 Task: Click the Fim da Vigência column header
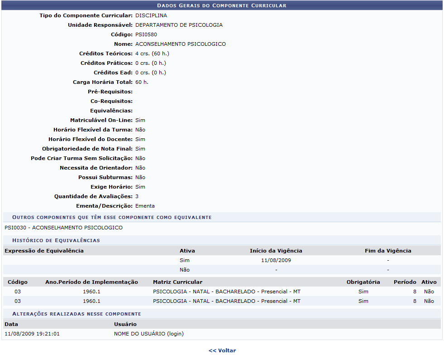click(388, 251)
